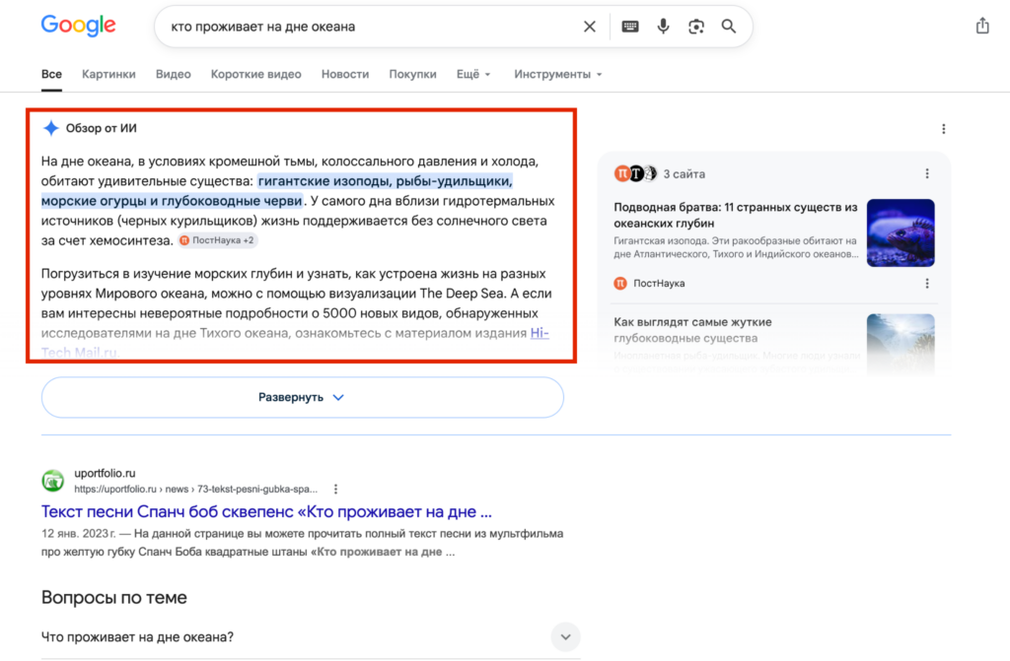The image size is (1010, 661).
Task: Click the blue sparkle AI overview icon
Action: pos(50,128)
